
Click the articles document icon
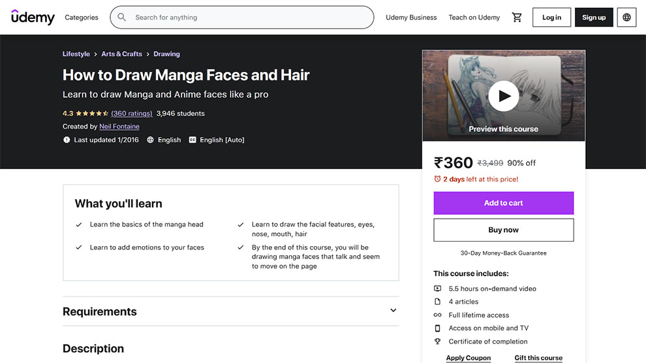438,302
